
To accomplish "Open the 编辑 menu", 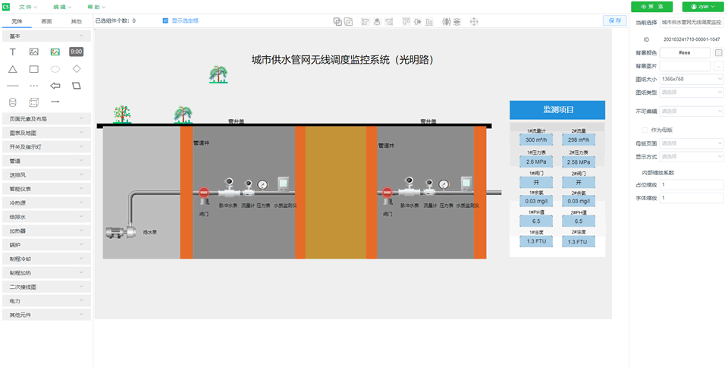I will coord(62,7).
